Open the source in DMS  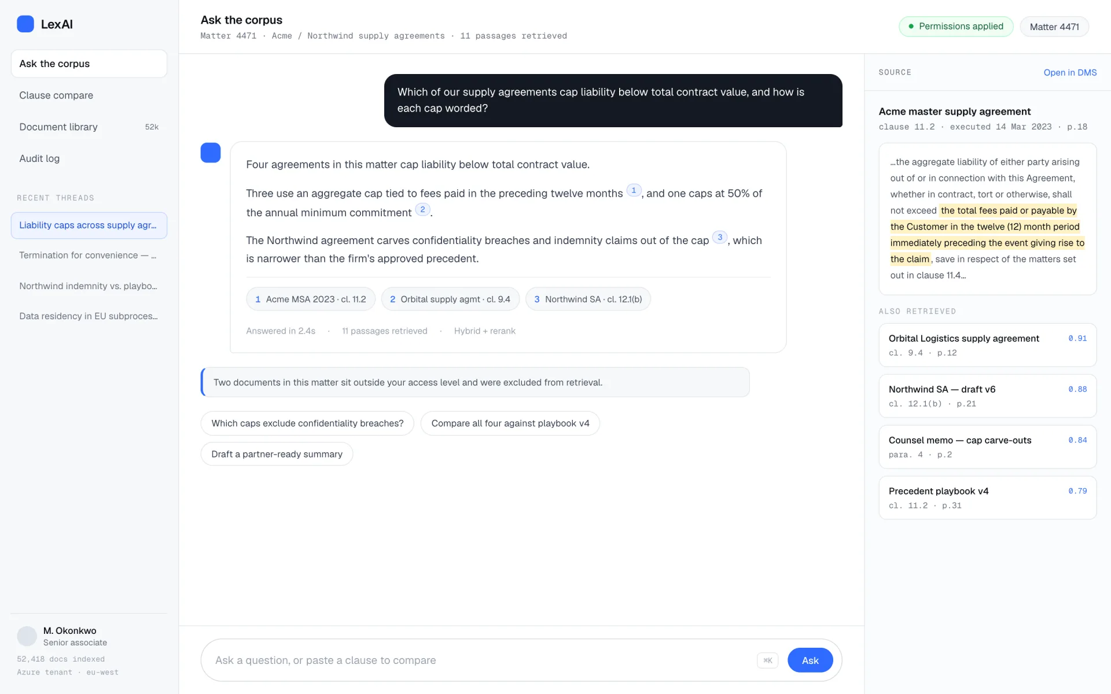(1070, 72)
